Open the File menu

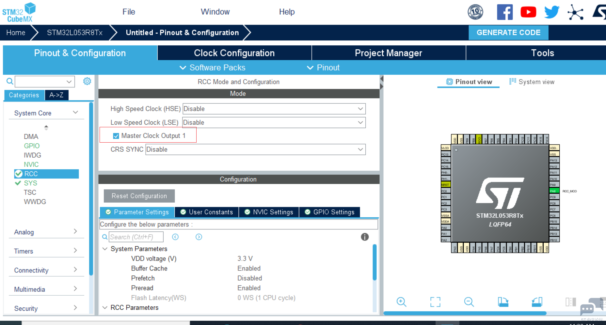[129, 12]
